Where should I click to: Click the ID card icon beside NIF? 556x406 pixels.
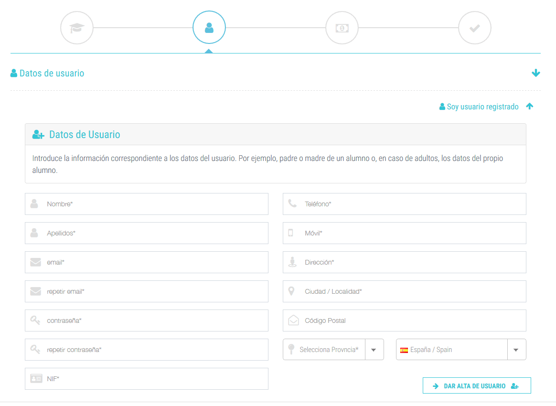(36, 379)
